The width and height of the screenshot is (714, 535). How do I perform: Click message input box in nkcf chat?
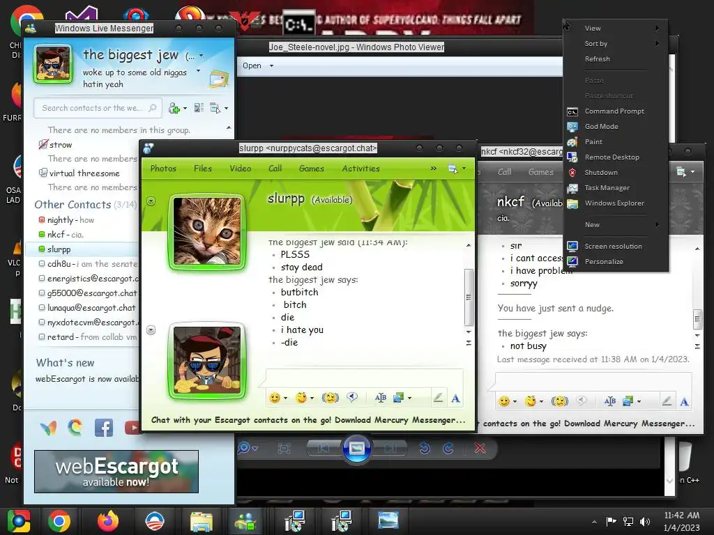[x=593, y=382]
